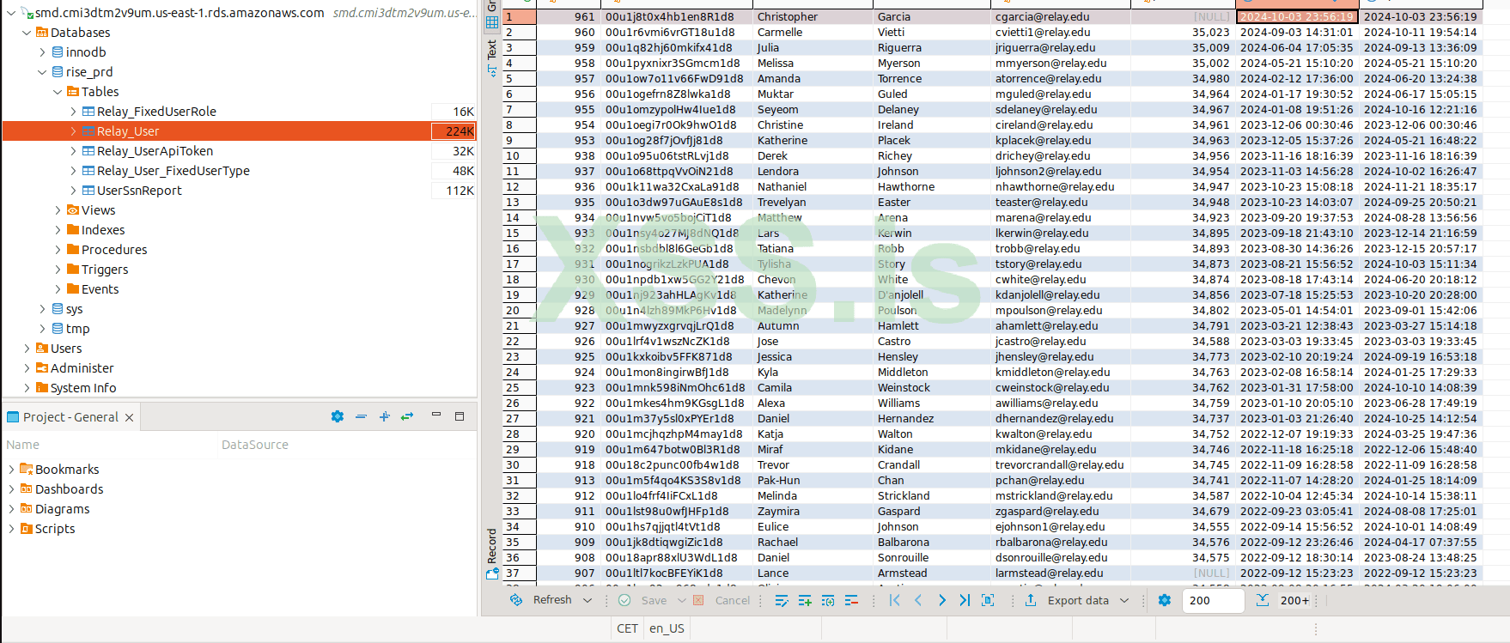Toggle link with editor arrows icon

point(407,416)
